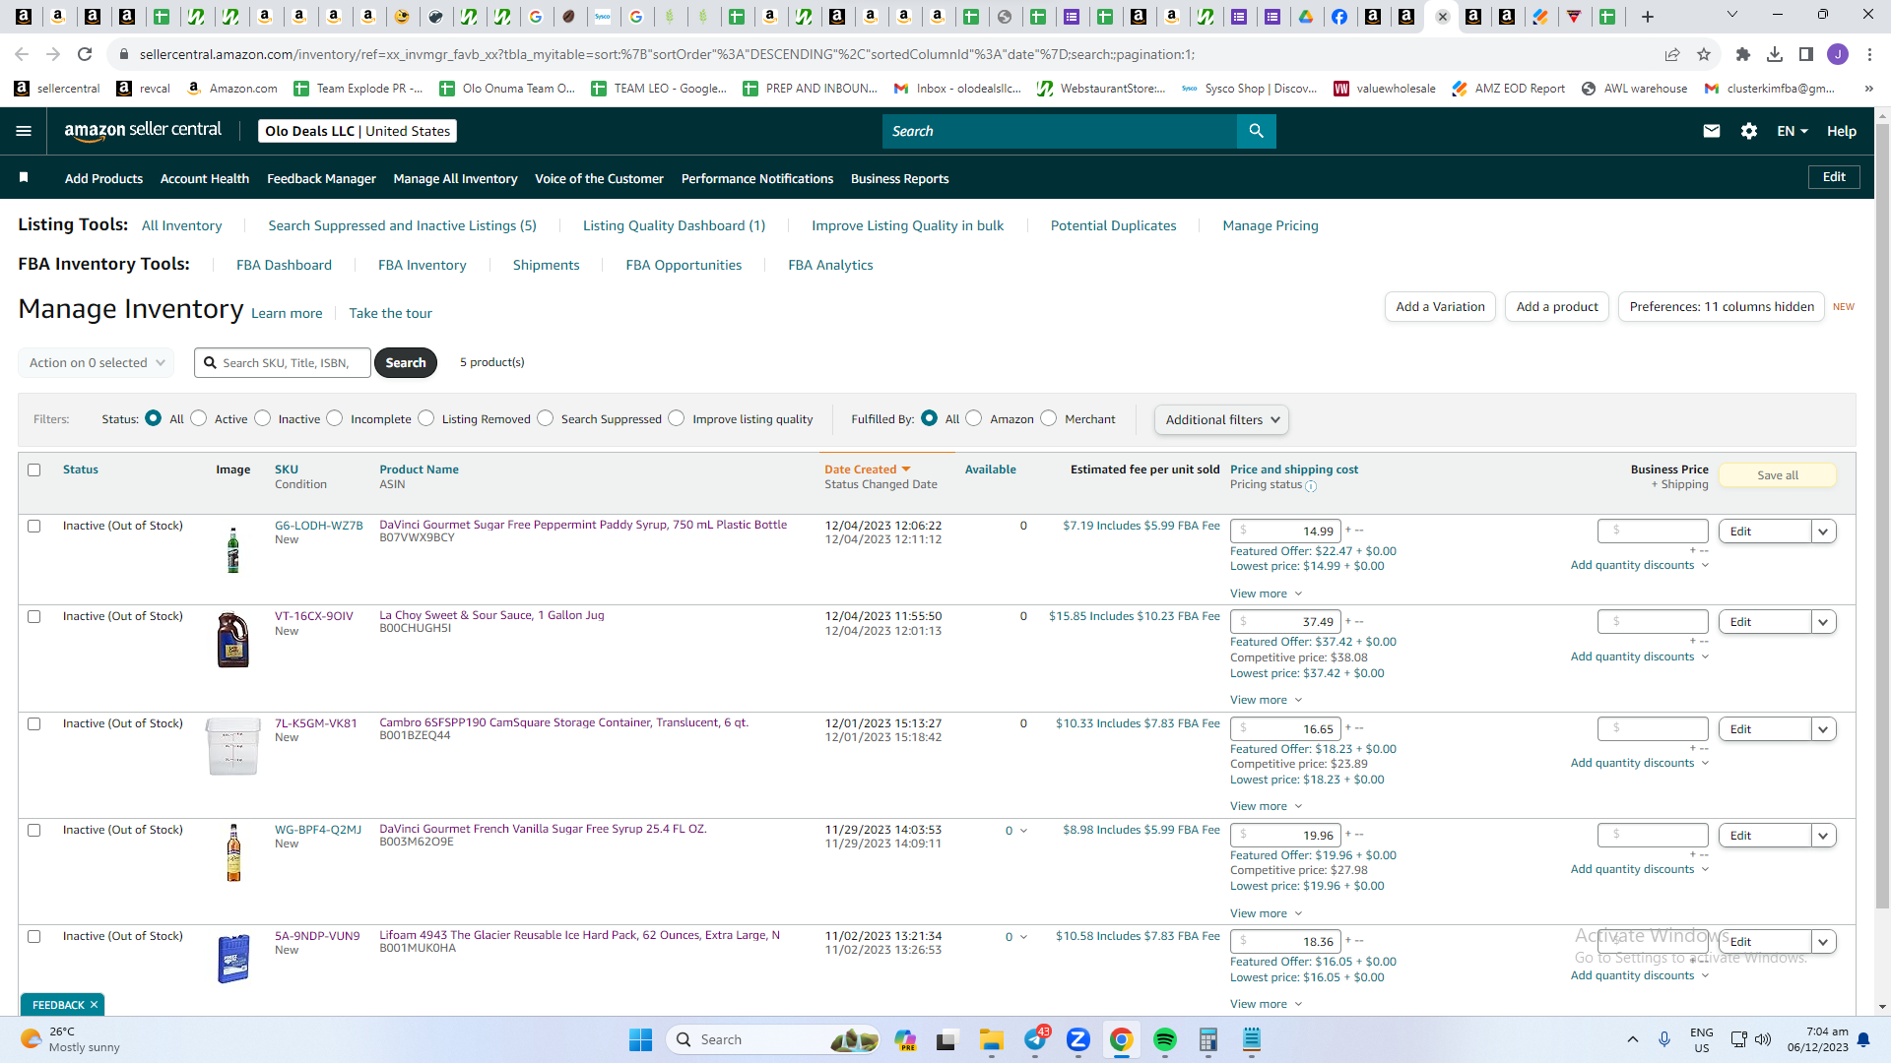
Task: Check the box for La Choy Sauce row
Action: point(34,616)
